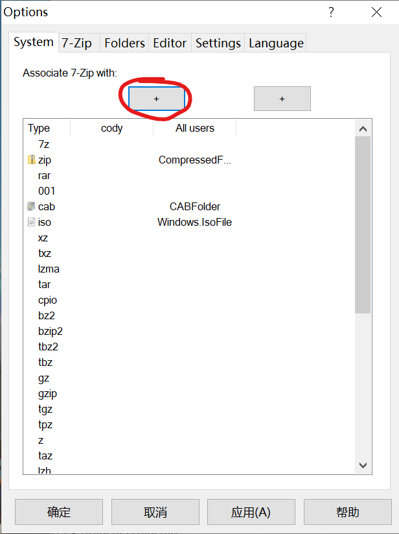
Task: Switch to the 7-Zip tab
Action: click(x=77, y=43)
